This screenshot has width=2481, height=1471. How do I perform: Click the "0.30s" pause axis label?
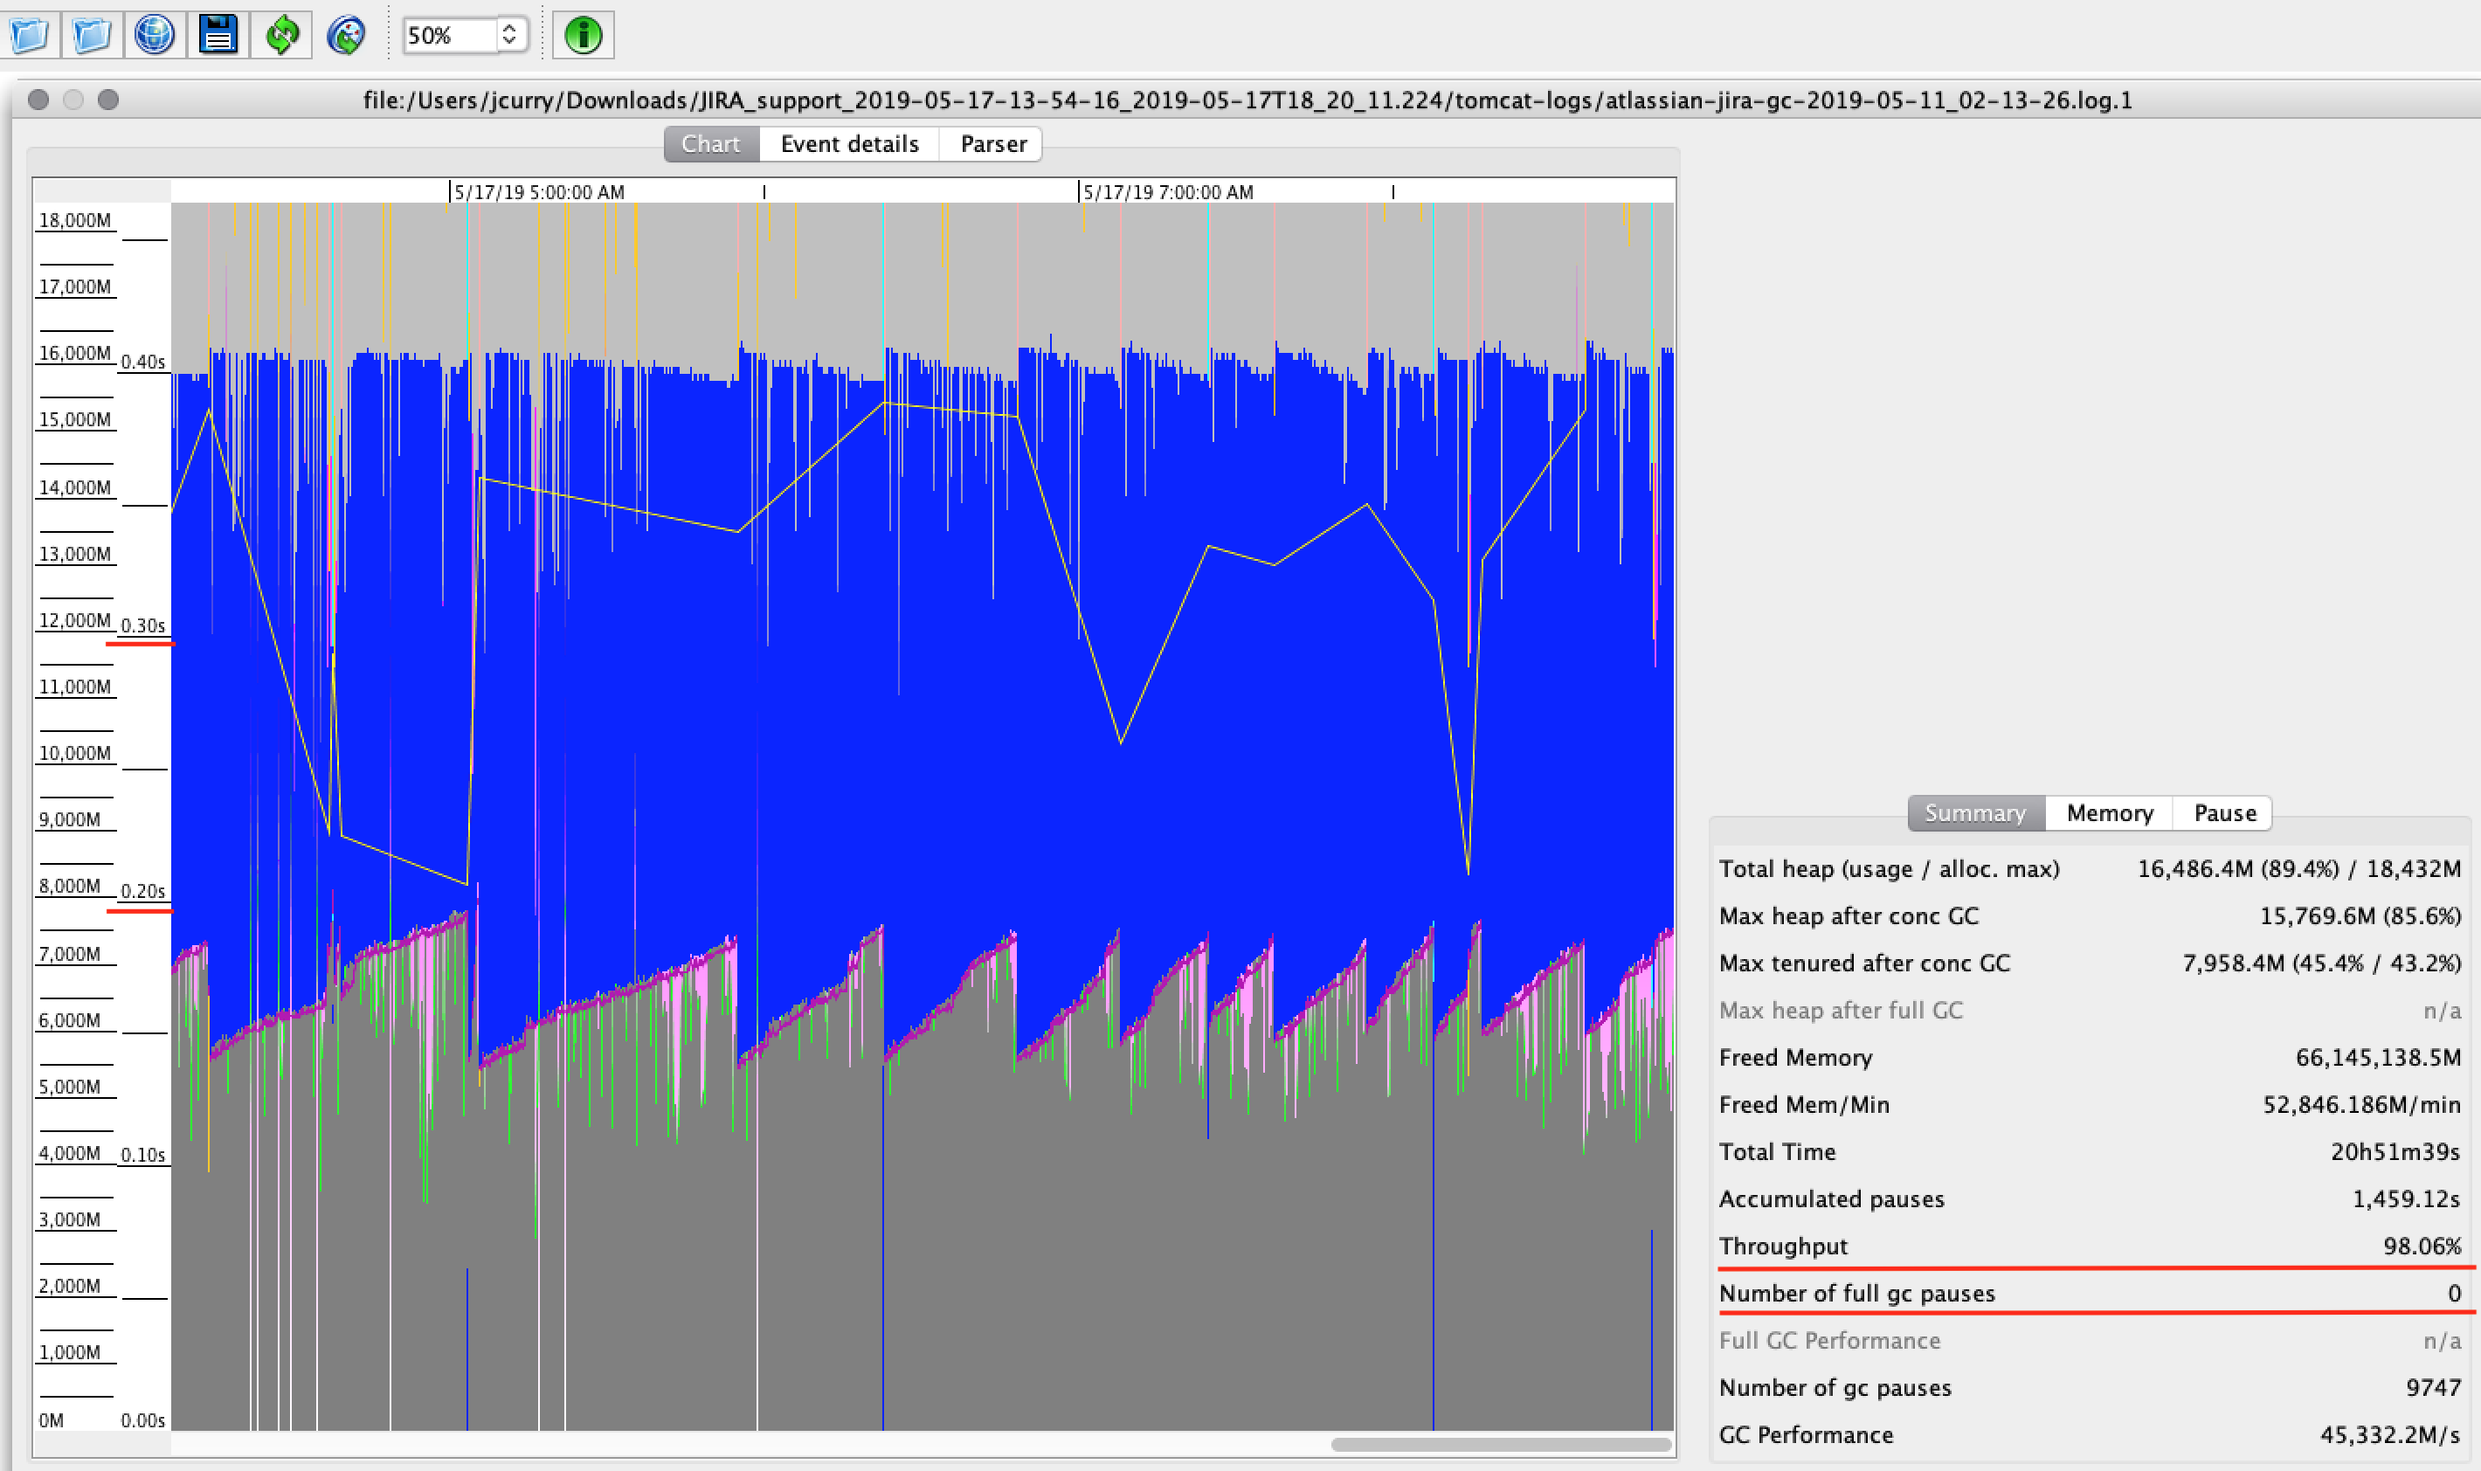(x=142, y=625)
